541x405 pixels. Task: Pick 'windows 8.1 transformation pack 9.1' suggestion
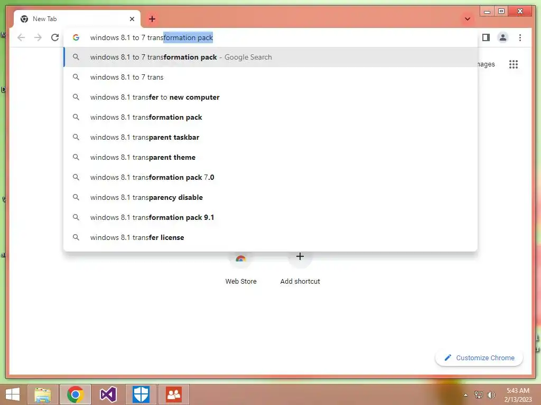tap(270, 217)
